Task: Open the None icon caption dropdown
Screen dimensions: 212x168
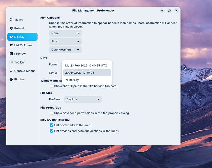Action: tap(66, 33)
